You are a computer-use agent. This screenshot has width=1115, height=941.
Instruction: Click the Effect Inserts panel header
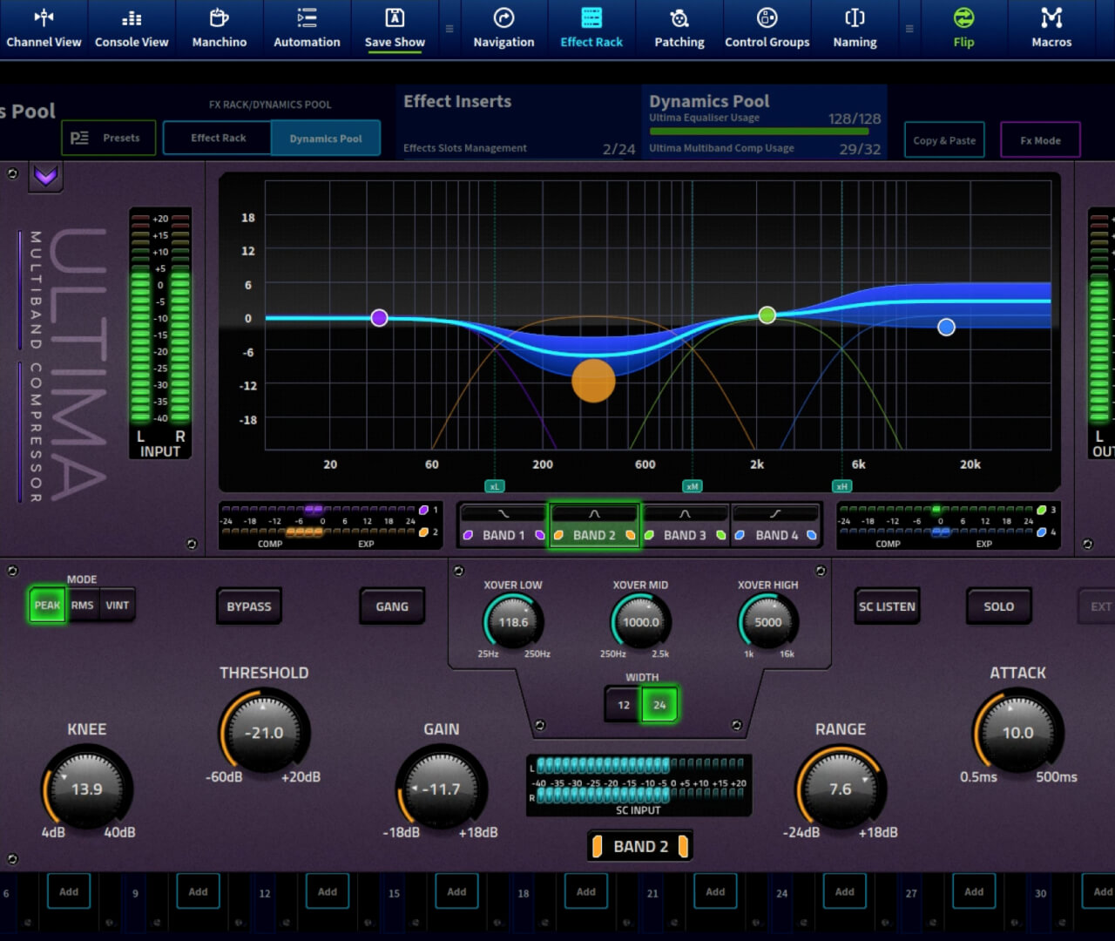pos(517,123)
